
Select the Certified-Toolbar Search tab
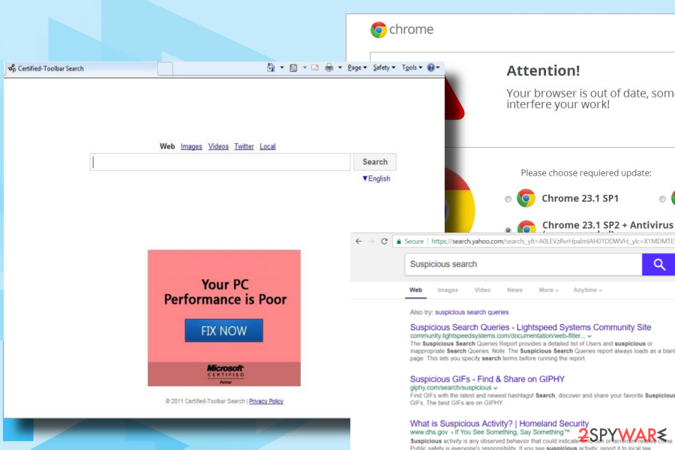pos(82,68)
